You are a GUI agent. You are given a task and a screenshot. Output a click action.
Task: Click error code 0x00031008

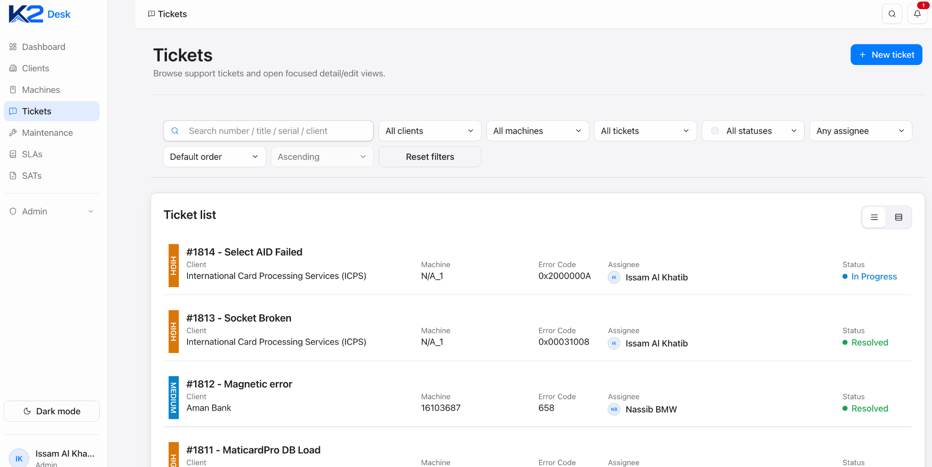tap(564, 342)
